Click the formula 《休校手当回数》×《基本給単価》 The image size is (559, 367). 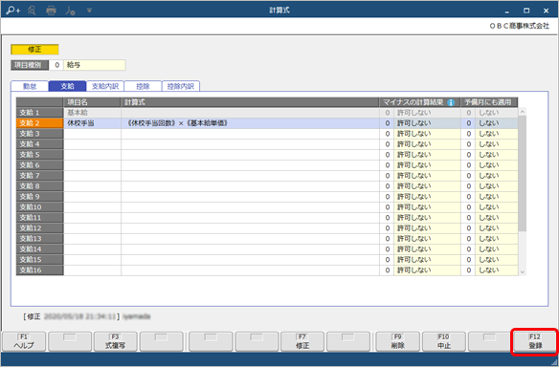(178, 123)
